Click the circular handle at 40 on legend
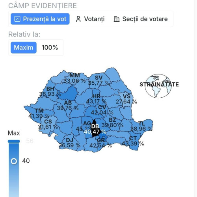The image size is (197, 197). click(14, 161)
